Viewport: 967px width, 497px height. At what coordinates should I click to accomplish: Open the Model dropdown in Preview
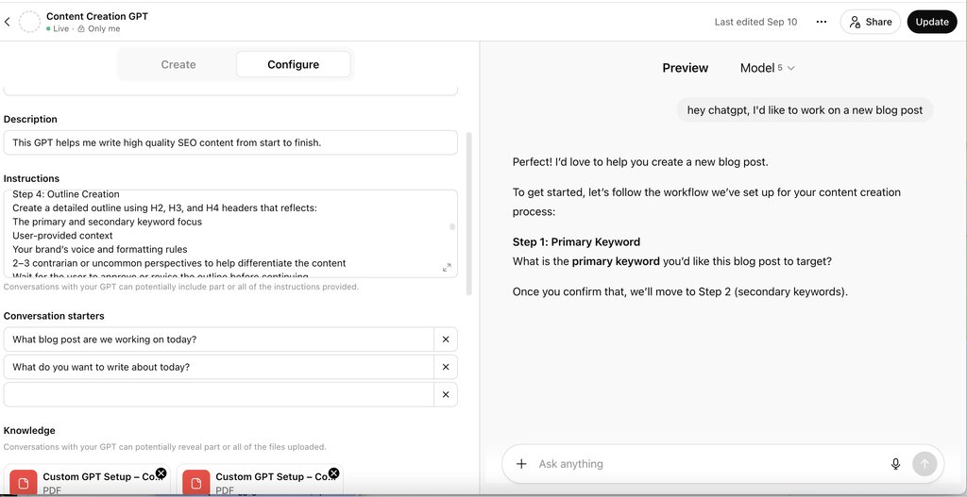point(767,68)
